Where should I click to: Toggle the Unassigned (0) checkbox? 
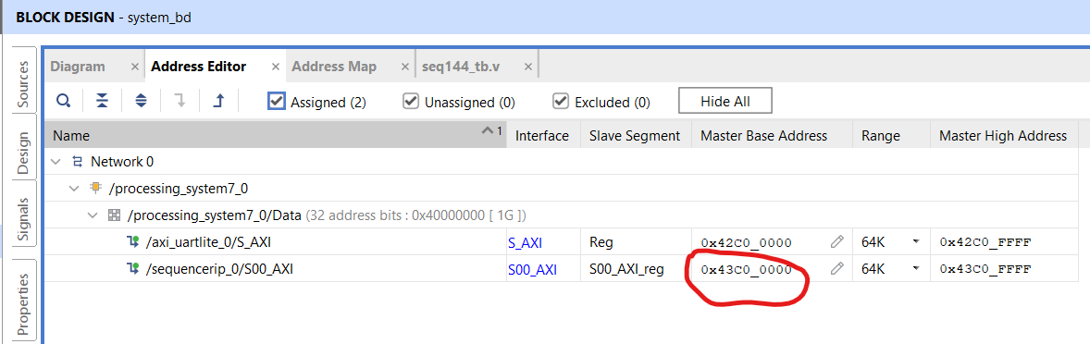pos(411,102)
